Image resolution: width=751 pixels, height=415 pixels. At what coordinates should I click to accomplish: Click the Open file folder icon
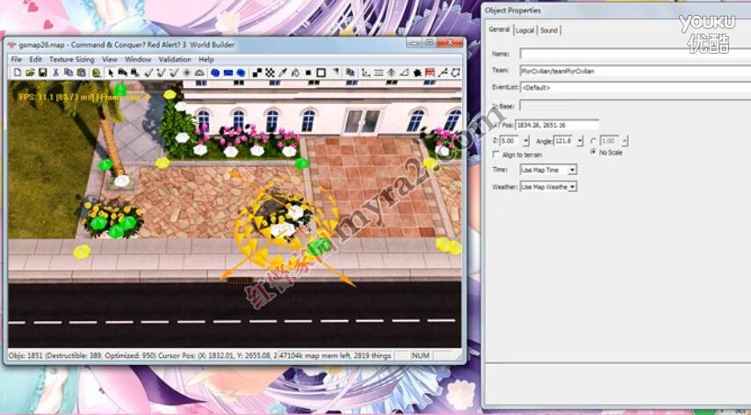30,72
